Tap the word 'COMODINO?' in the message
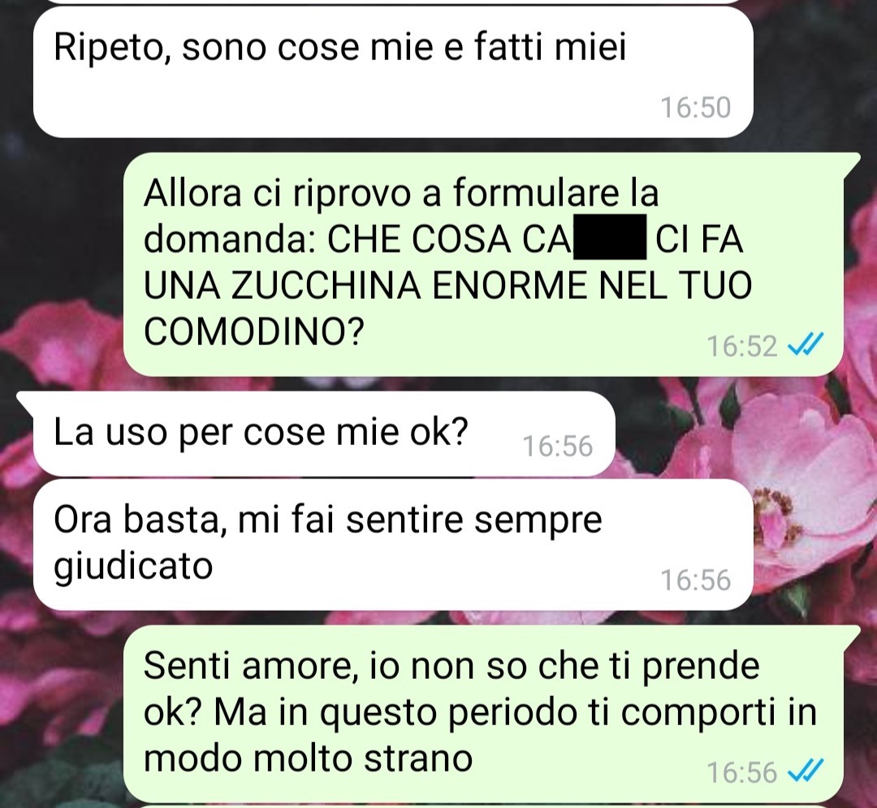This screenshot has width=877, height=808. click(x=254, y=332)
